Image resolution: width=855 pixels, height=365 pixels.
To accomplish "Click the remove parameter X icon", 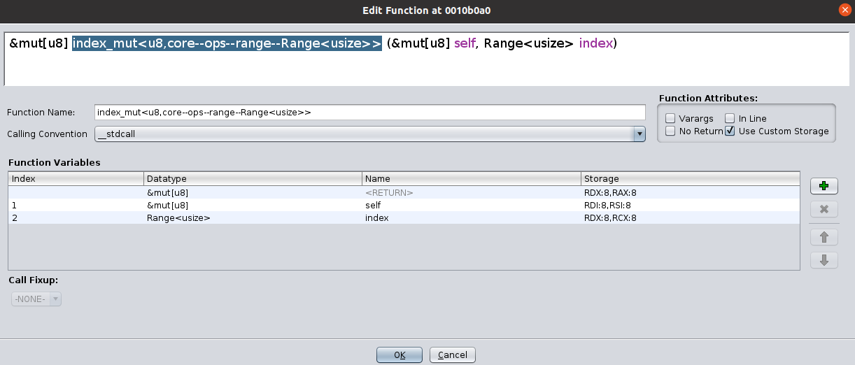I will [824, 209].
